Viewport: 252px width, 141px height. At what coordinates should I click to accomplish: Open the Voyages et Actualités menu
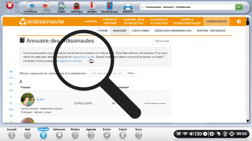159,22
